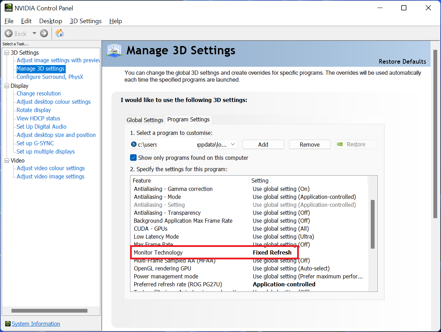Open the program selection dropdown
The height and width of the screenshot is (332, 441).
tap(233, 144)
